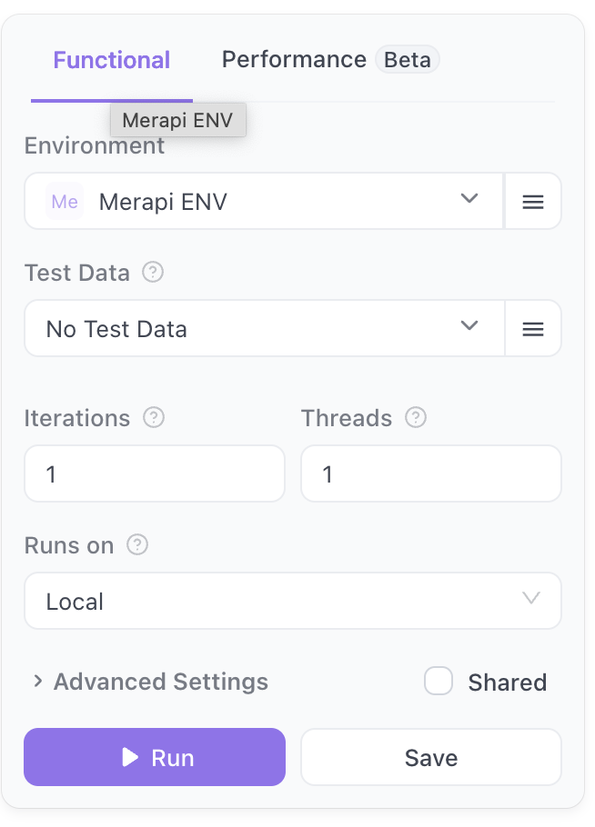This screenshot has height=827, width=595.
Task: Click the Beta badge beside Performance
Action: tap(408, 61)
